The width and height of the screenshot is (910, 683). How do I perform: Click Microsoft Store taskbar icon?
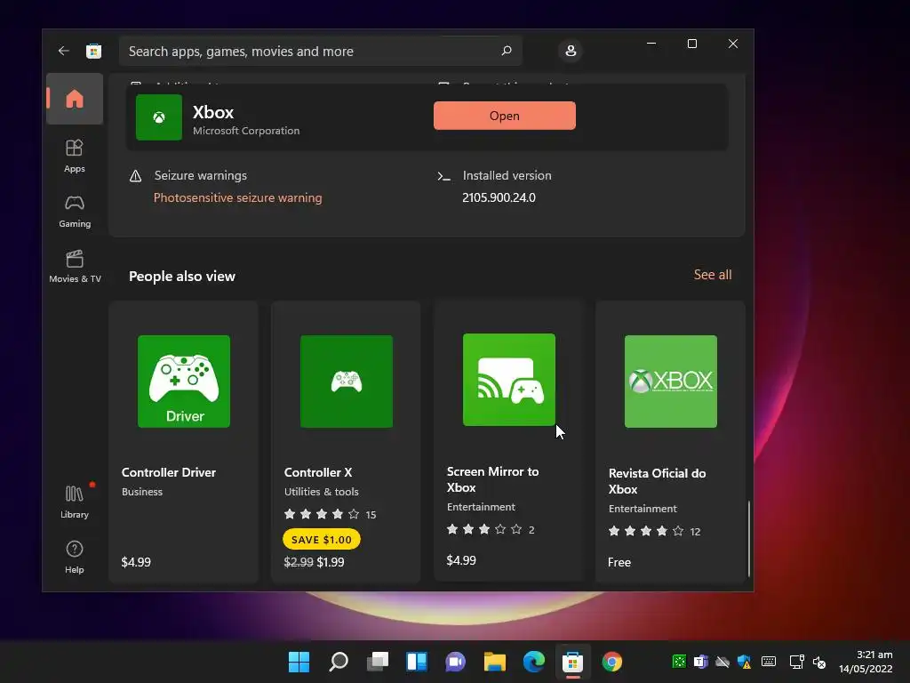point(573,662)
